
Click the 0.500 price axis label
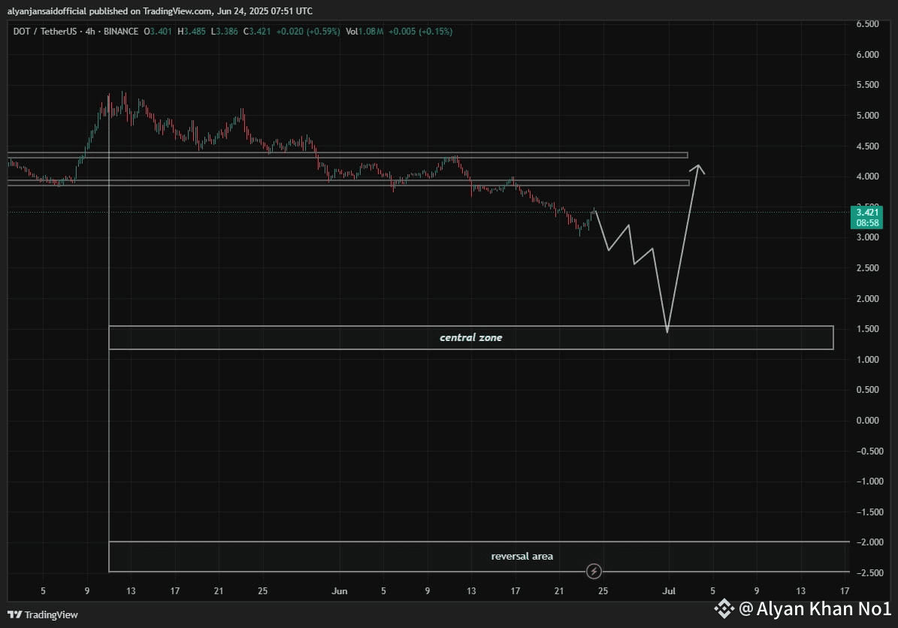coord(868,390)
